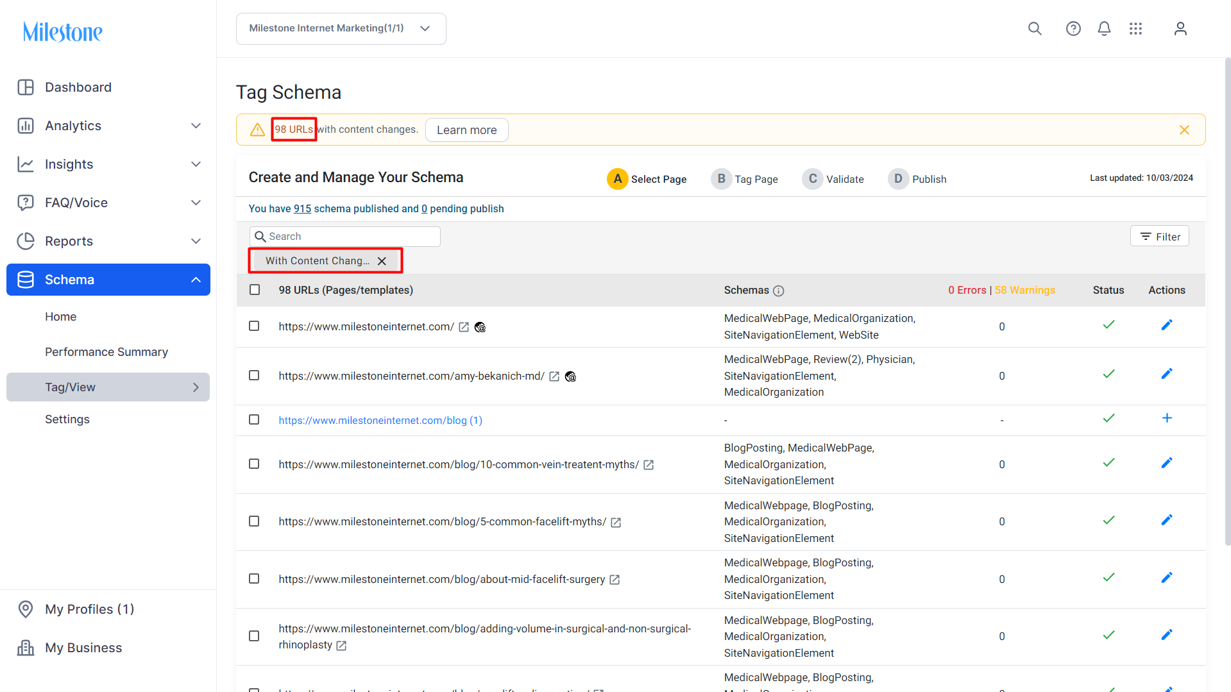Check the 10-common-vein-treatent-myths row checkbox
Screen dimensions: 1231x692
(x=254, y=464)
